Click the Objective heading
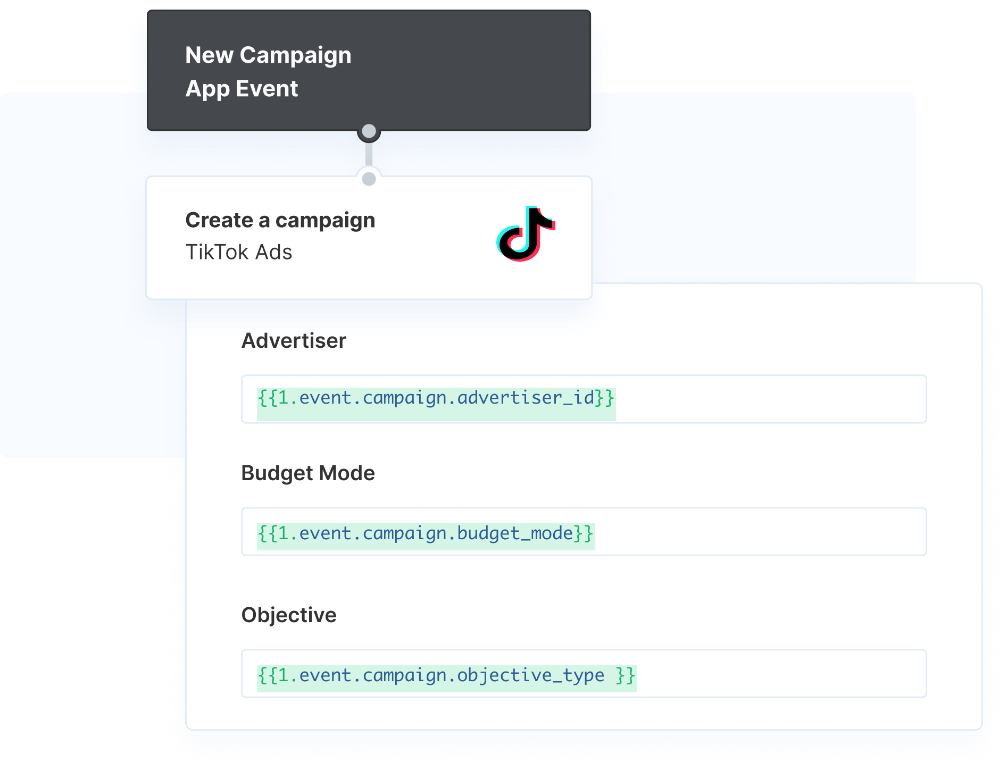The height and width of the screenshot is (770, 1007). (289, 615)
